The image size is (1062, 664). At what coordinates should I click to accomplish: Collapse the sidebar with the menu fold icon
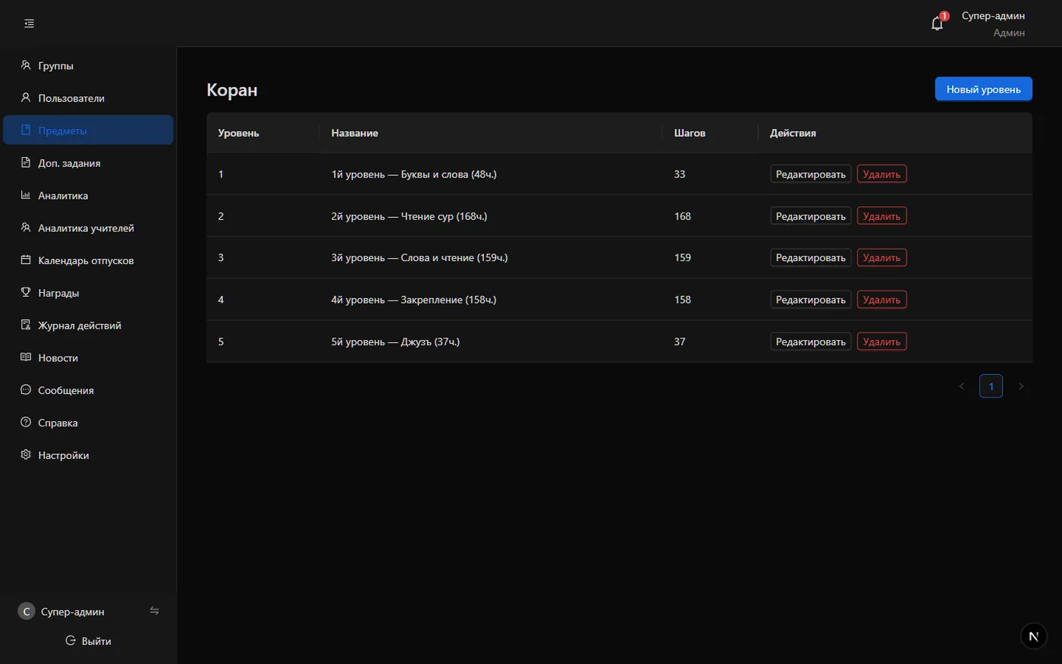29,24
